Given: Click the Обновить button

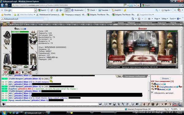Looking at the screenshot, I should [x=165, y=79].
